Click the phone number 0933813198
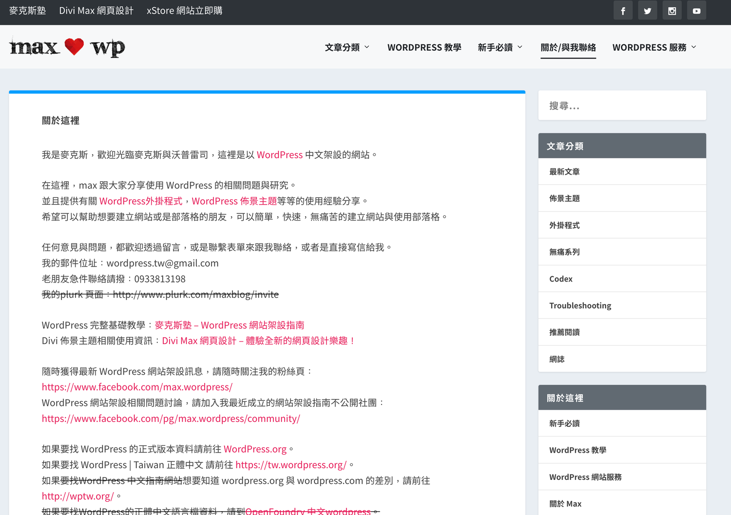The height and width of the screenshot is (515, 731). coord(160,279)
